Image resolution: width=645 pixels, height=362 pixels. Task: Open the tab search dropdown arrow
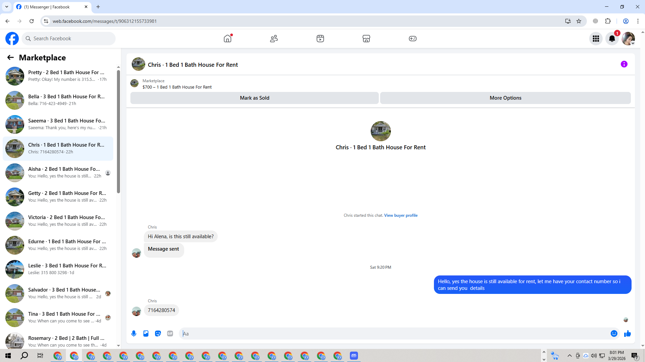click(7, 7)
